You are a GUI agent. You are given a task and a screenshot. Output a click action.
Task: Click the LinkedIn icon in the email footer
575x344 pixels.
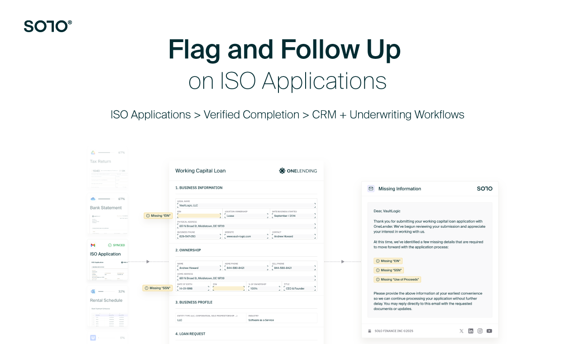pyautogui.click(x=470, y=331)
